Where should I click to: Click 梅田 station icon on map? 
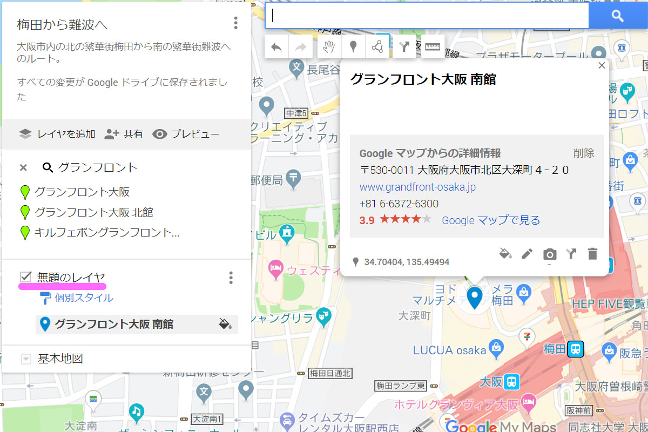tap(576, 349)
